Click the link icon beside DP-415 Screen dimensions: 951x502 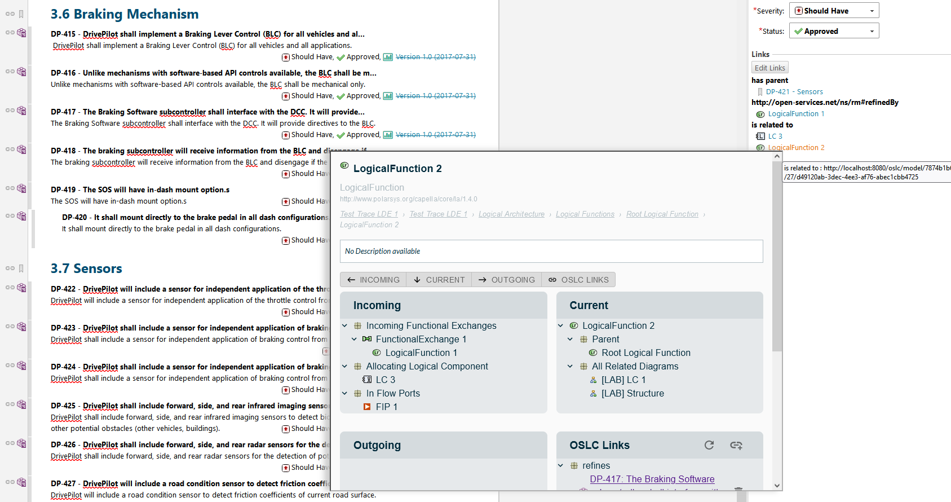click(x=10, y=33)
